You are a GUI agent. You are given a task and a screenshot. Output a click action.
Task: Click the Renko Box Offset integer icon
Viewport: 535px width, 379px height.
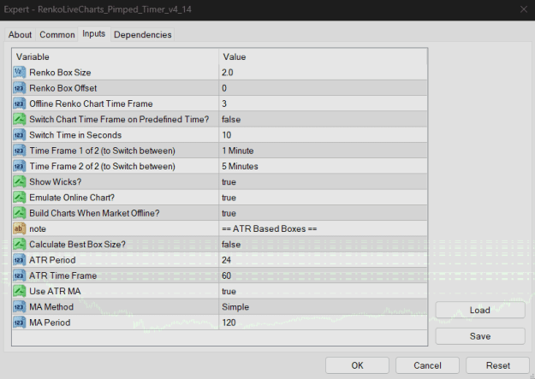(x=19, y=88)
